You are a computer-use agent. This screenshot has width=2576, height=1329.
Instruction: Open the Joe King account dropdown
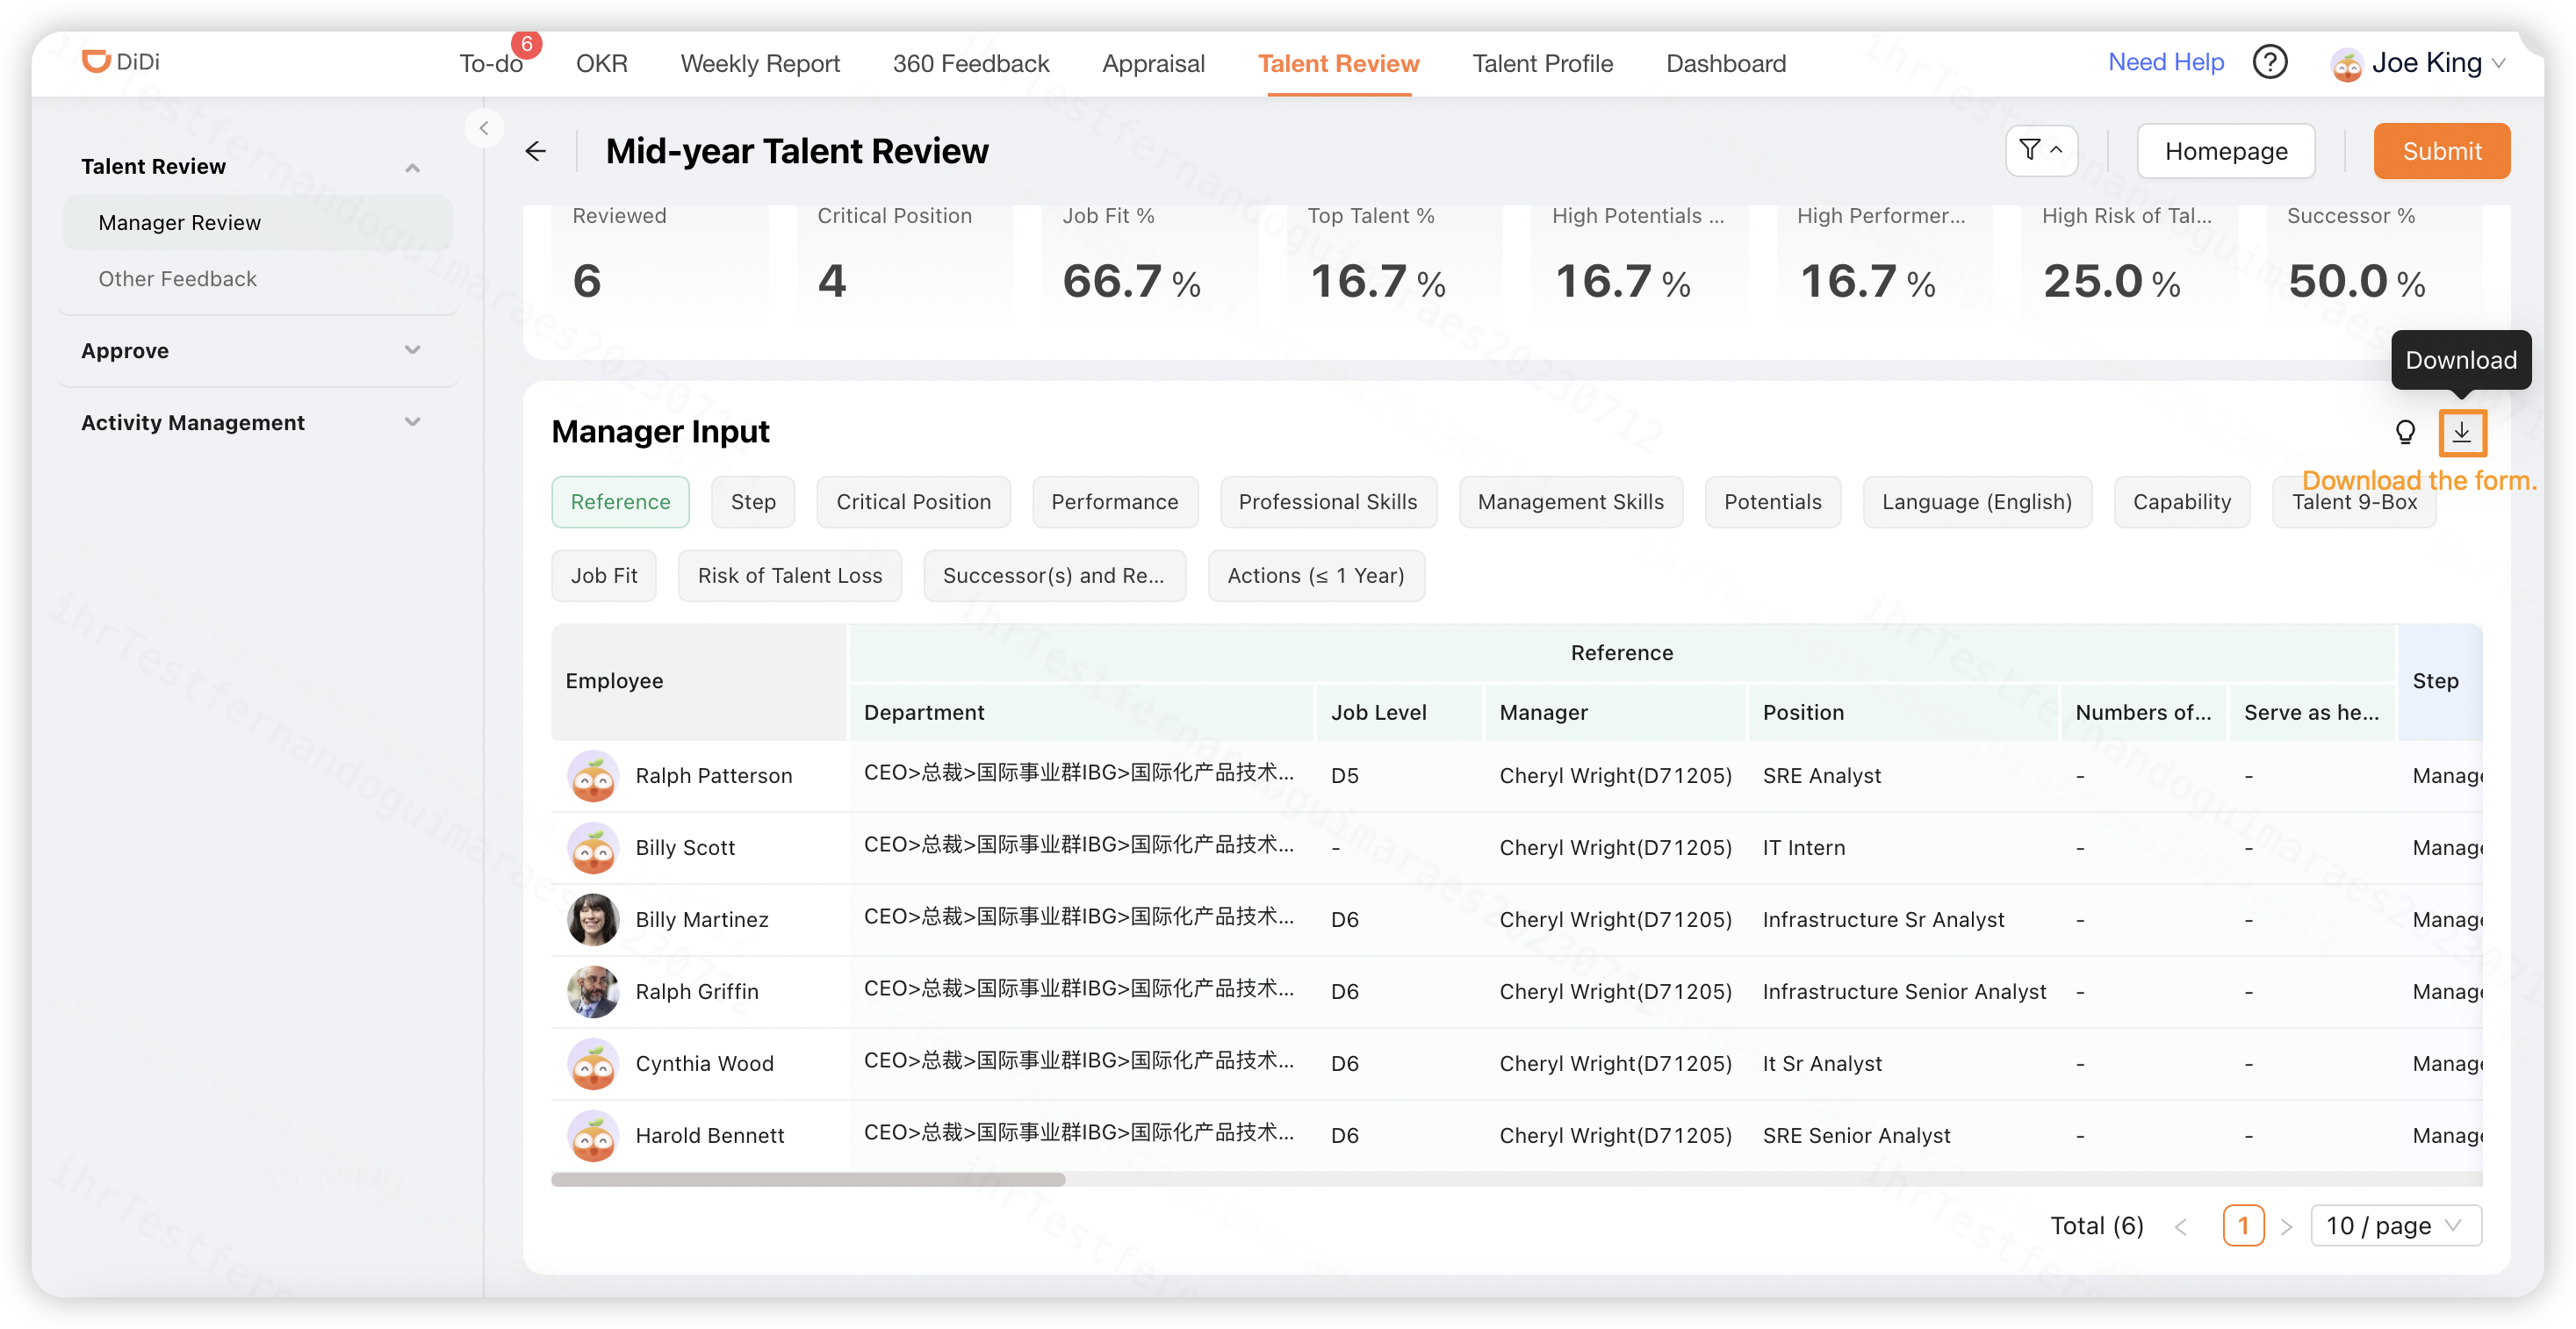(x=2420, y=64)
